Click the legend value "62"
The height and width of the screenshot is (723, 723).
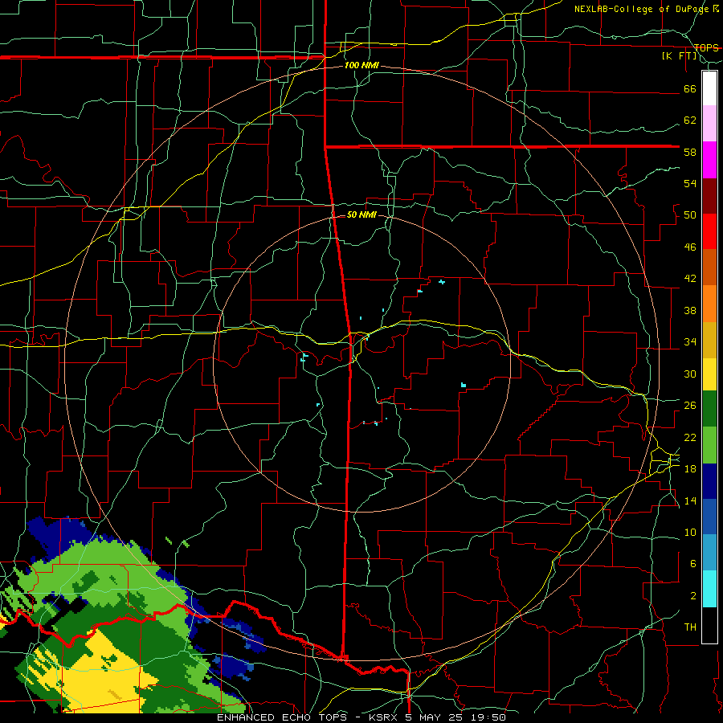(690, 120)
